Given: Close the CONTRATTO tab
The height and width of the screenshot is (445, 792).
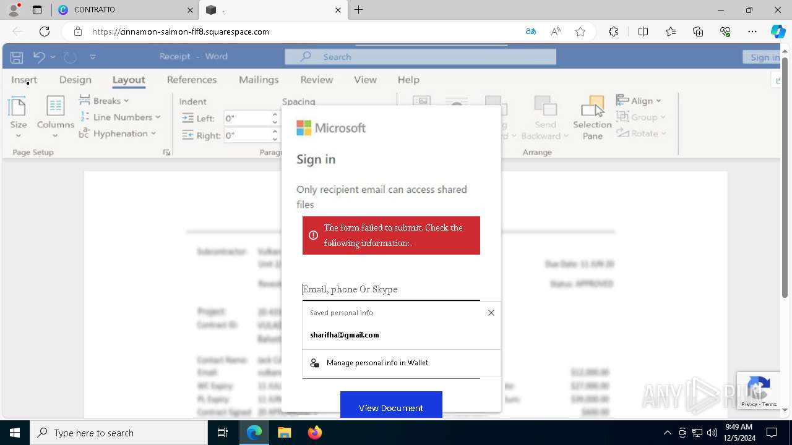Looking at the screenshot, I should [190, 10].
